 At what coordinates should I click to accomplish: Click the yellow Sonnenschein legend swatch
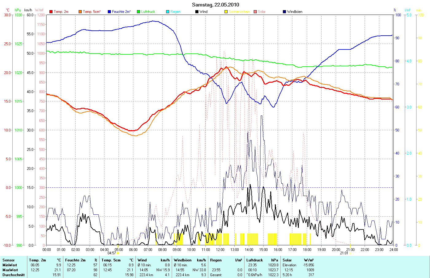(226, 12)
